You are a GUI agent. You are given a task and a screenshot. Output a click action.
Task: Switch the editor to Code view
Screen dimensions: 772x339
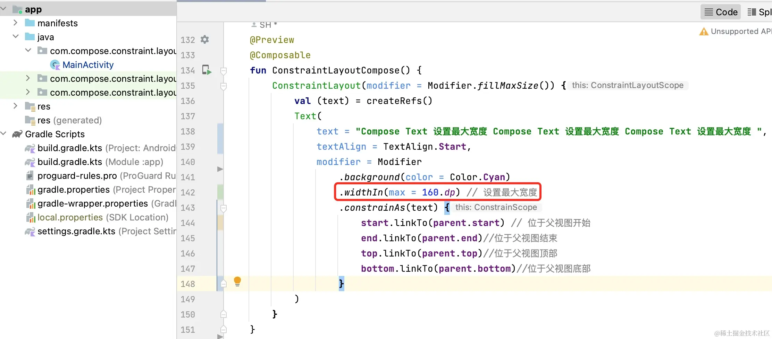click(x=721, y=12)
